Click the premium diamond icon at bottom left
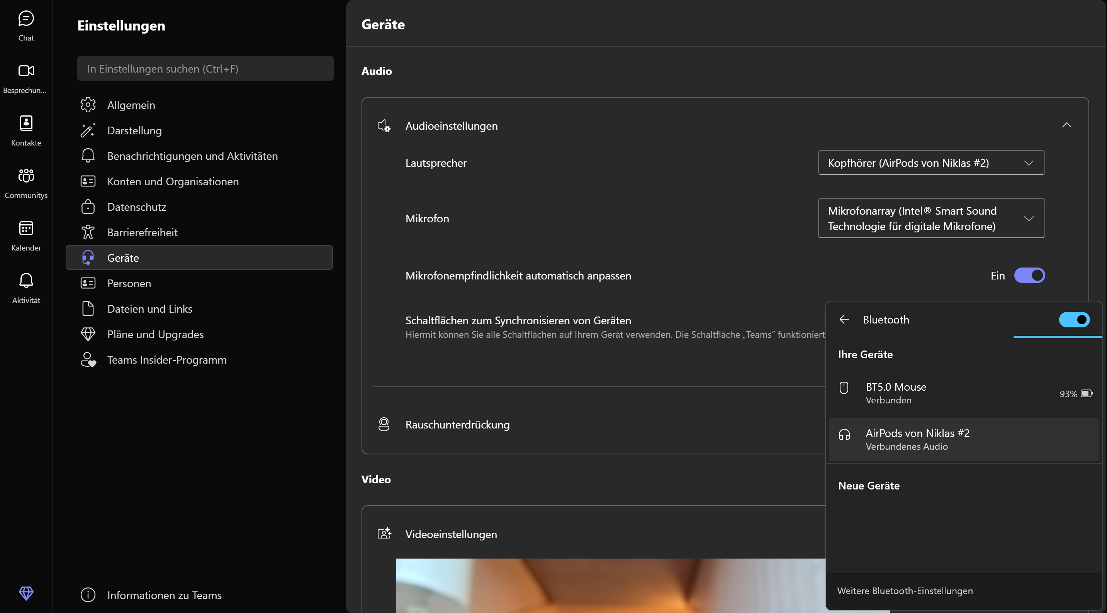This screenshot has width=1107, height=613. (26, 593)
